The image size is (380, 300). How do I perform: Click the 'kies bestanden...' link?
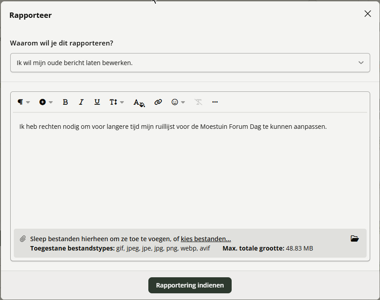click(206, 239)
